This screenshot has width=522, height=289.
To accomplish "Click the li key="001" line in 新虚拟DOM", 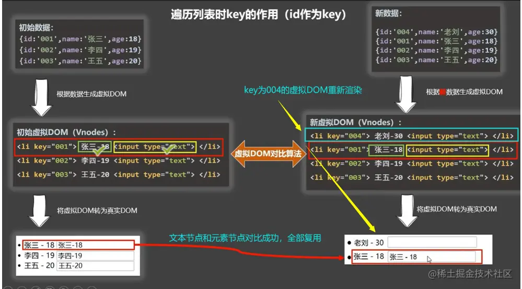I will (412, 150).
